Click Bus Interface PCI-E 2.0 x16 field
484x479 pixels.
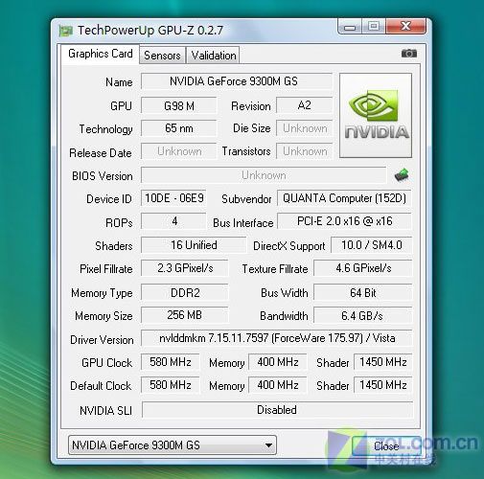click(344, 221)
